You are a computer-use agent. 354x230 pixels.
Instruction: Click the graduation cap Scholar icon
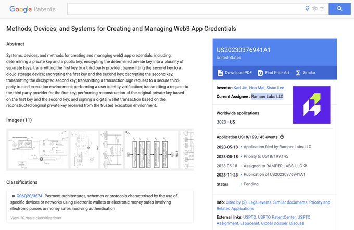click(x=315, y=9)
